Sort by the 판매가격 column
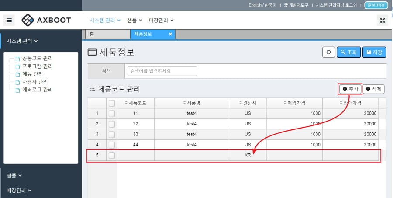Screen dimensions: 393x198 (x=350, y=103)
